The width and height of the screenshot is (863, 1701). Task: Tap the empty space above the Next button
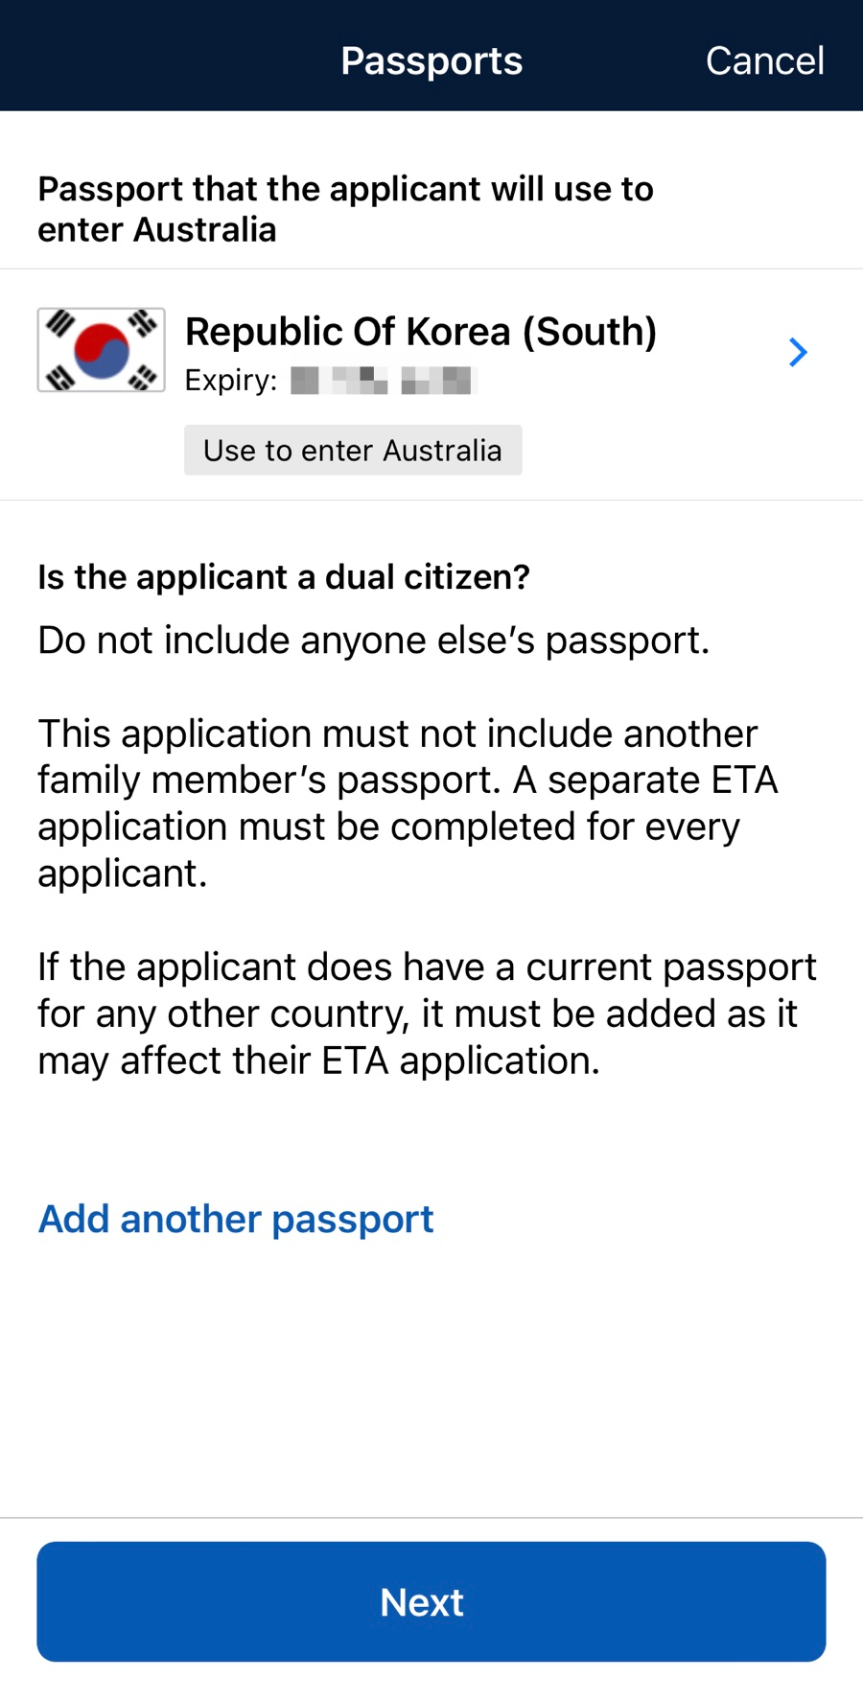pyautogui.click(x=431, y=1381)
